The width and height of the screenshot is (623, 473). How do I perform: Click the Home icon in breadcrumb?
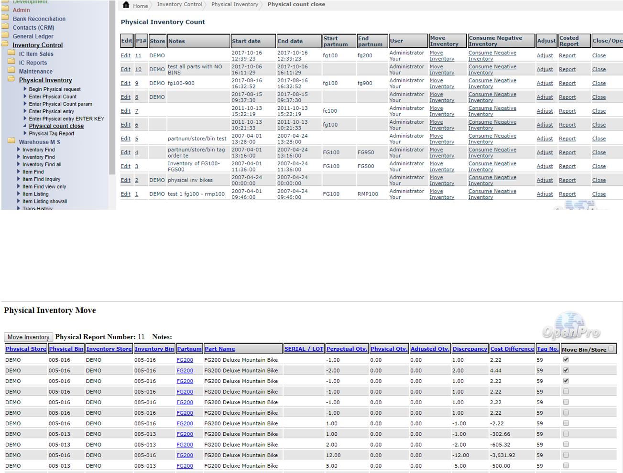126,5
